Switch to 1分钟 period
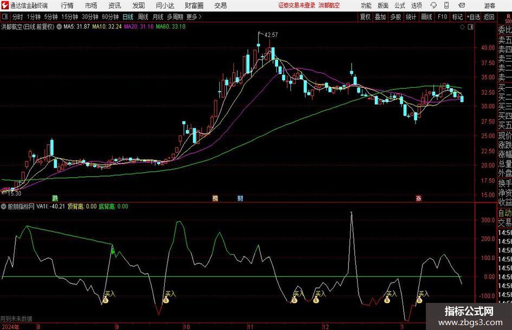Image resolution: width=512 pixels, height=330 pixels. pos(34,17)
